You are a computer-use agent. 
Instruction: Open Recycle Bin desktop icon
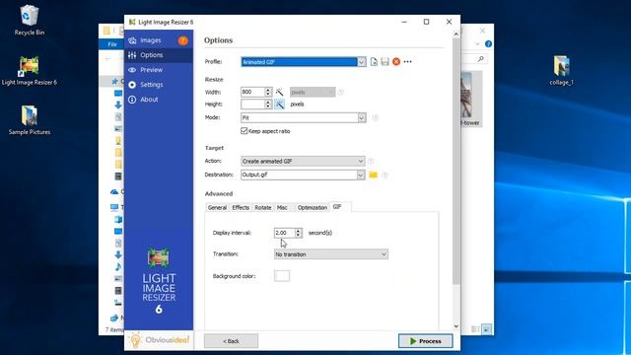[x=30, y=20]
